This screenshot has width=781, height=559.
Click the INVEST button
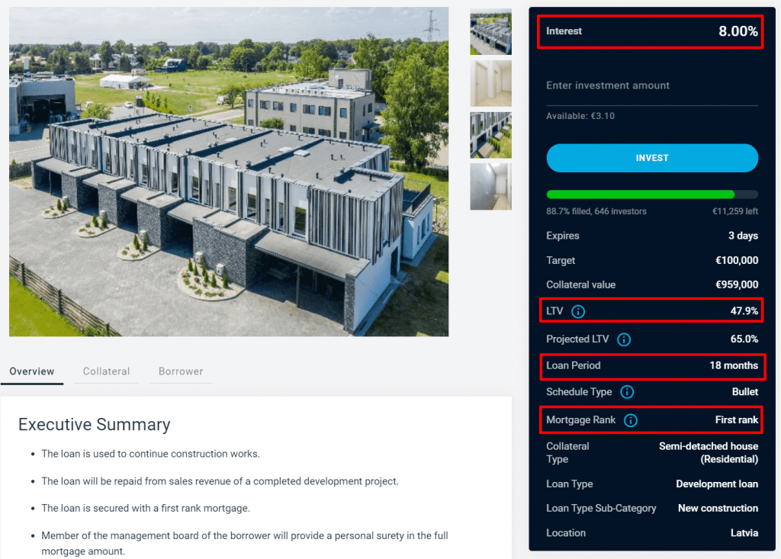(652, 158)
